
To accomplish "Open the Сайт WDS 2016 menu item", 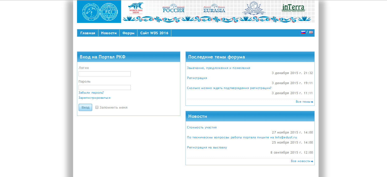I will pyautogui.click(x=154, y=33).
